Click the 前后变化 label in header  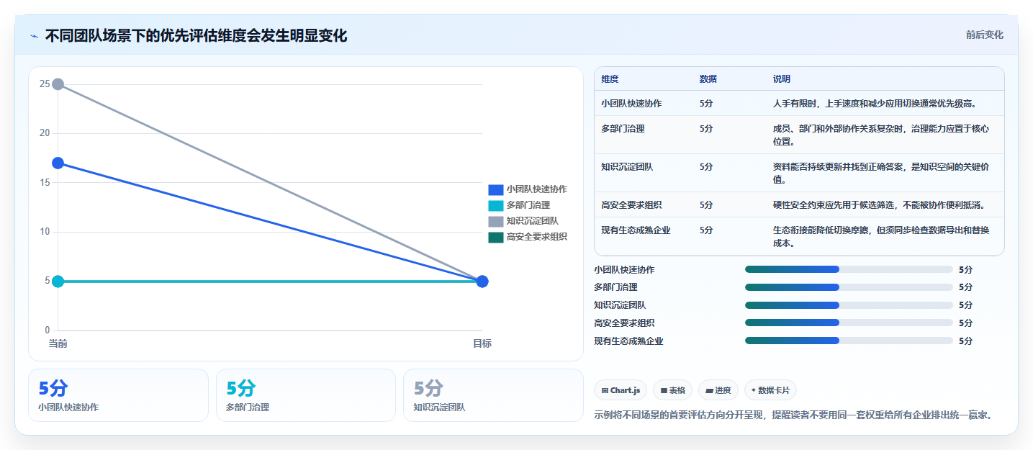984,35
